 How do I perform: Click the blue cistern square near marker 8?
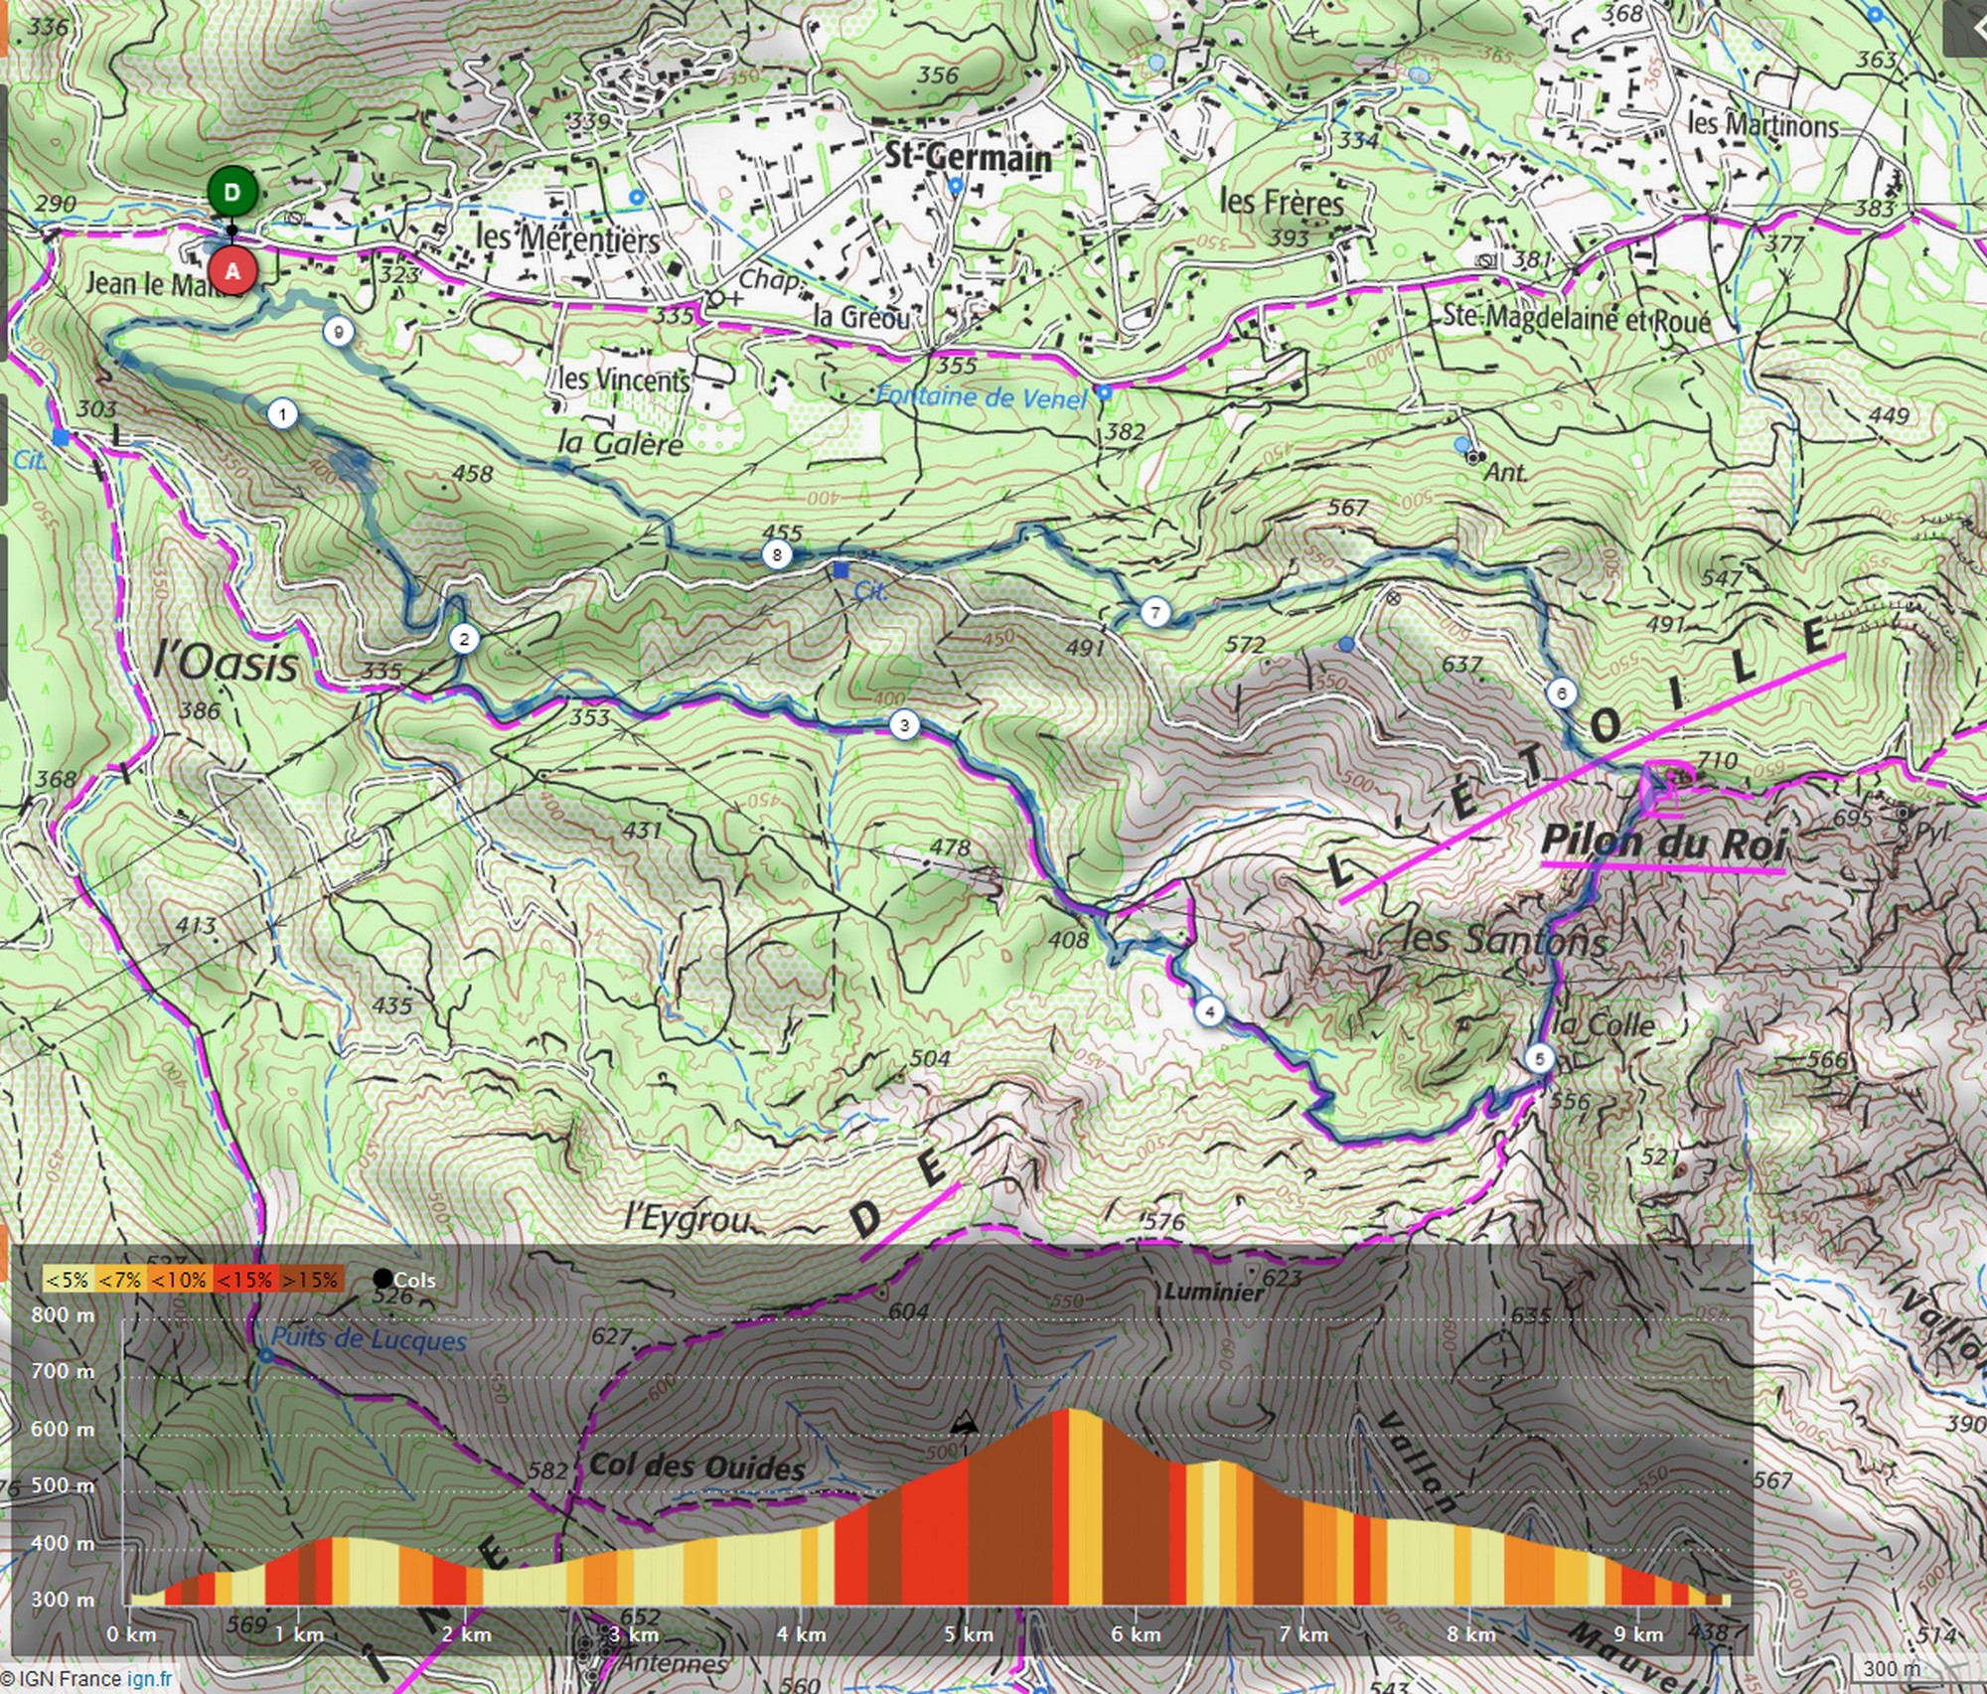[x=841, y=570]
